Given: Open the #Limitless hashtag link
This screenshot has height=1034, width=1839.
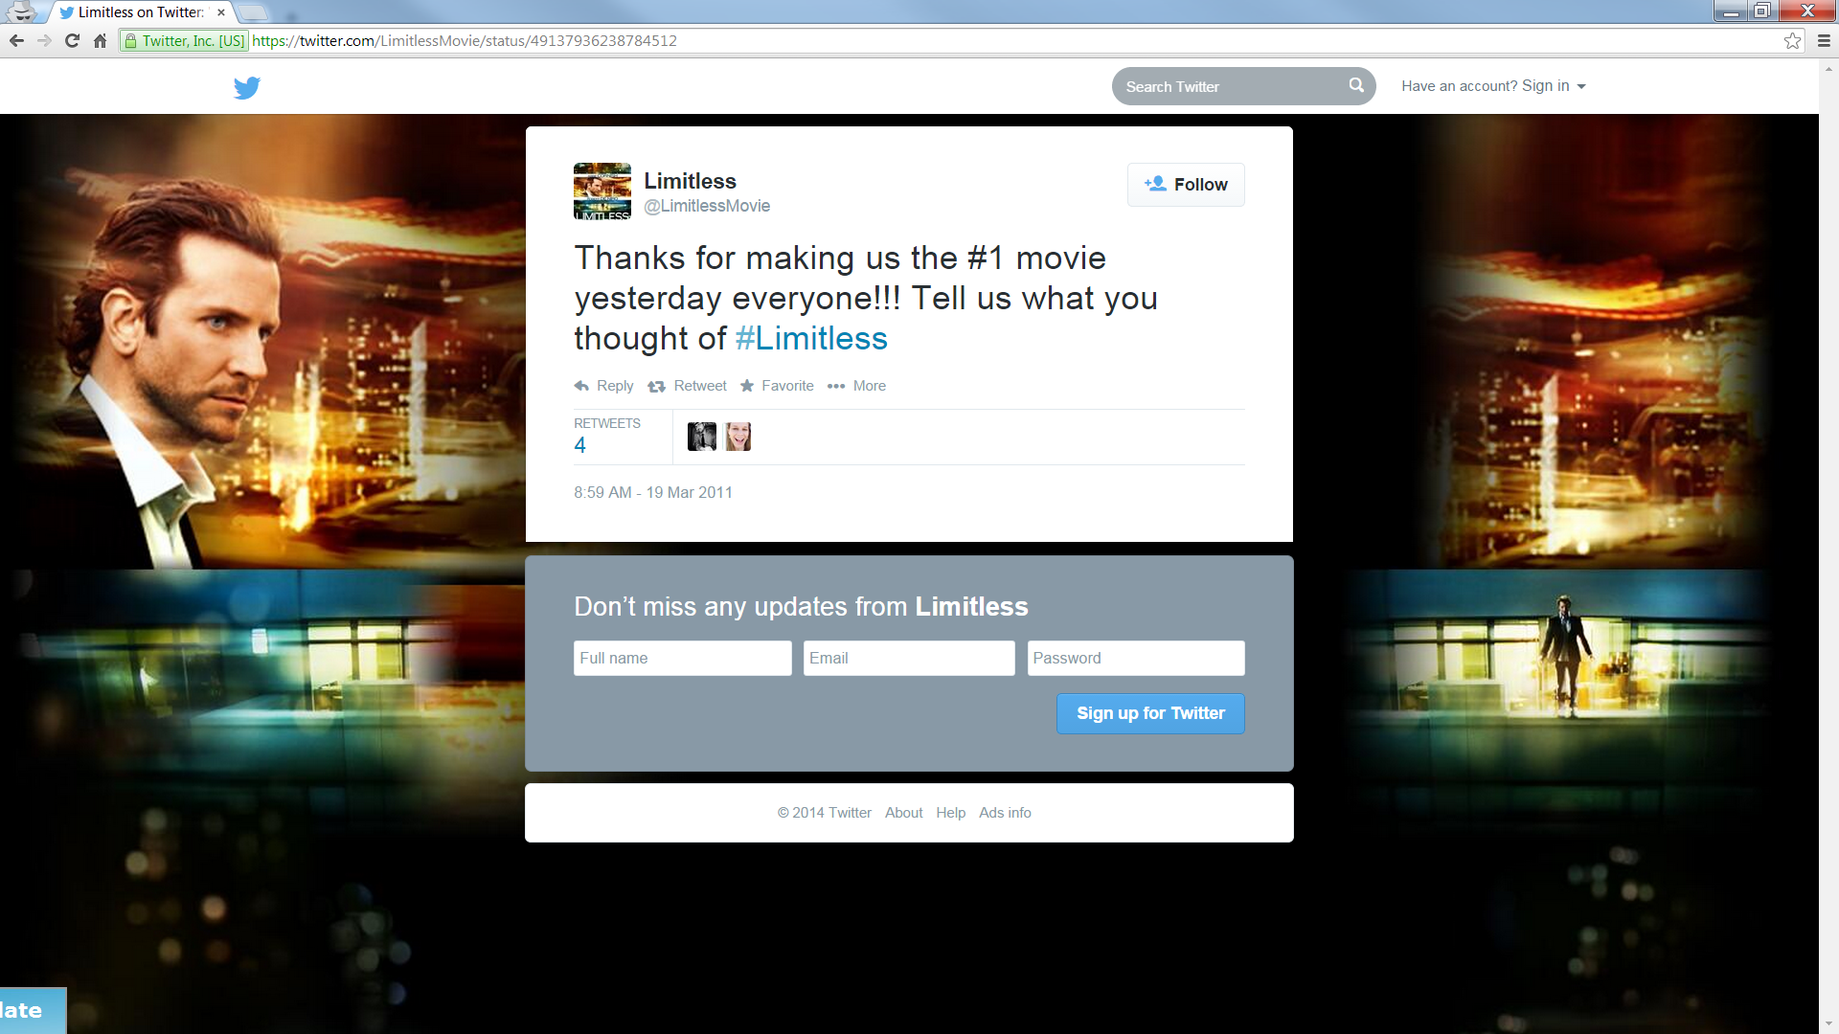Looking at the screenshot, I should [810, 338].
